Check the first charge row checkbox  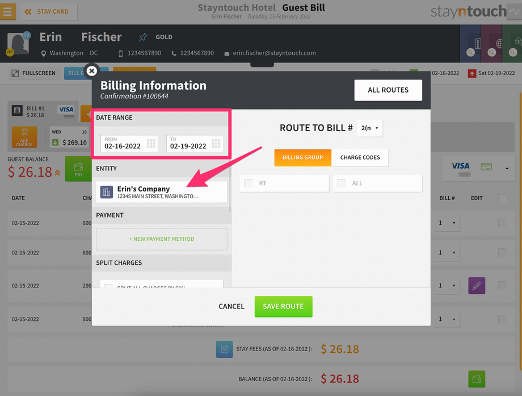coord(502,223)
